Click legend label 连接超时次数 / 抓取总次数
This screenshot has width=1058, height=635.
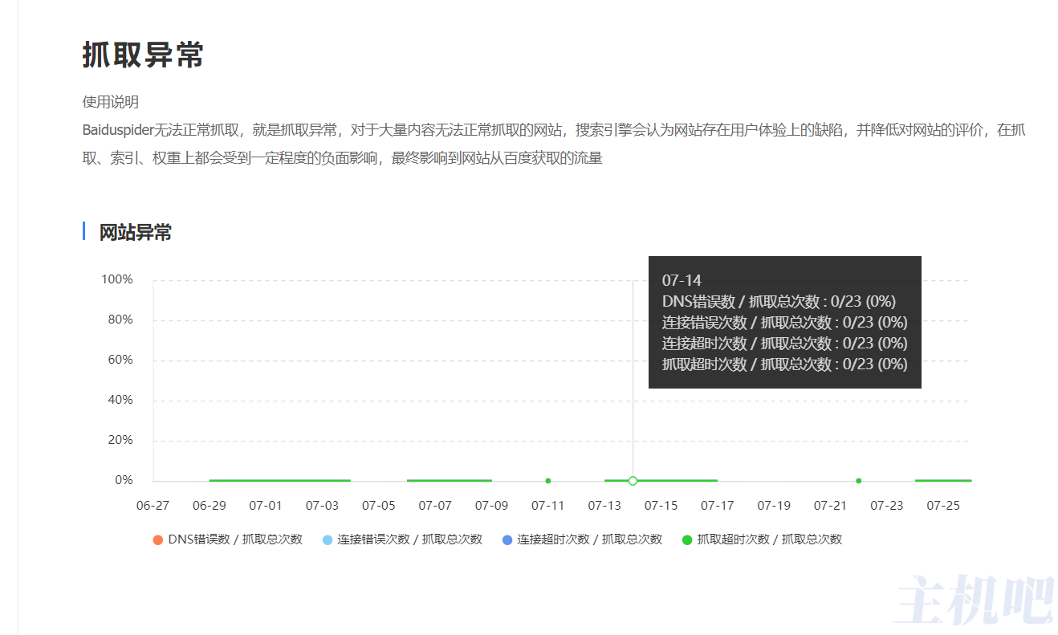tap(590, 539)
